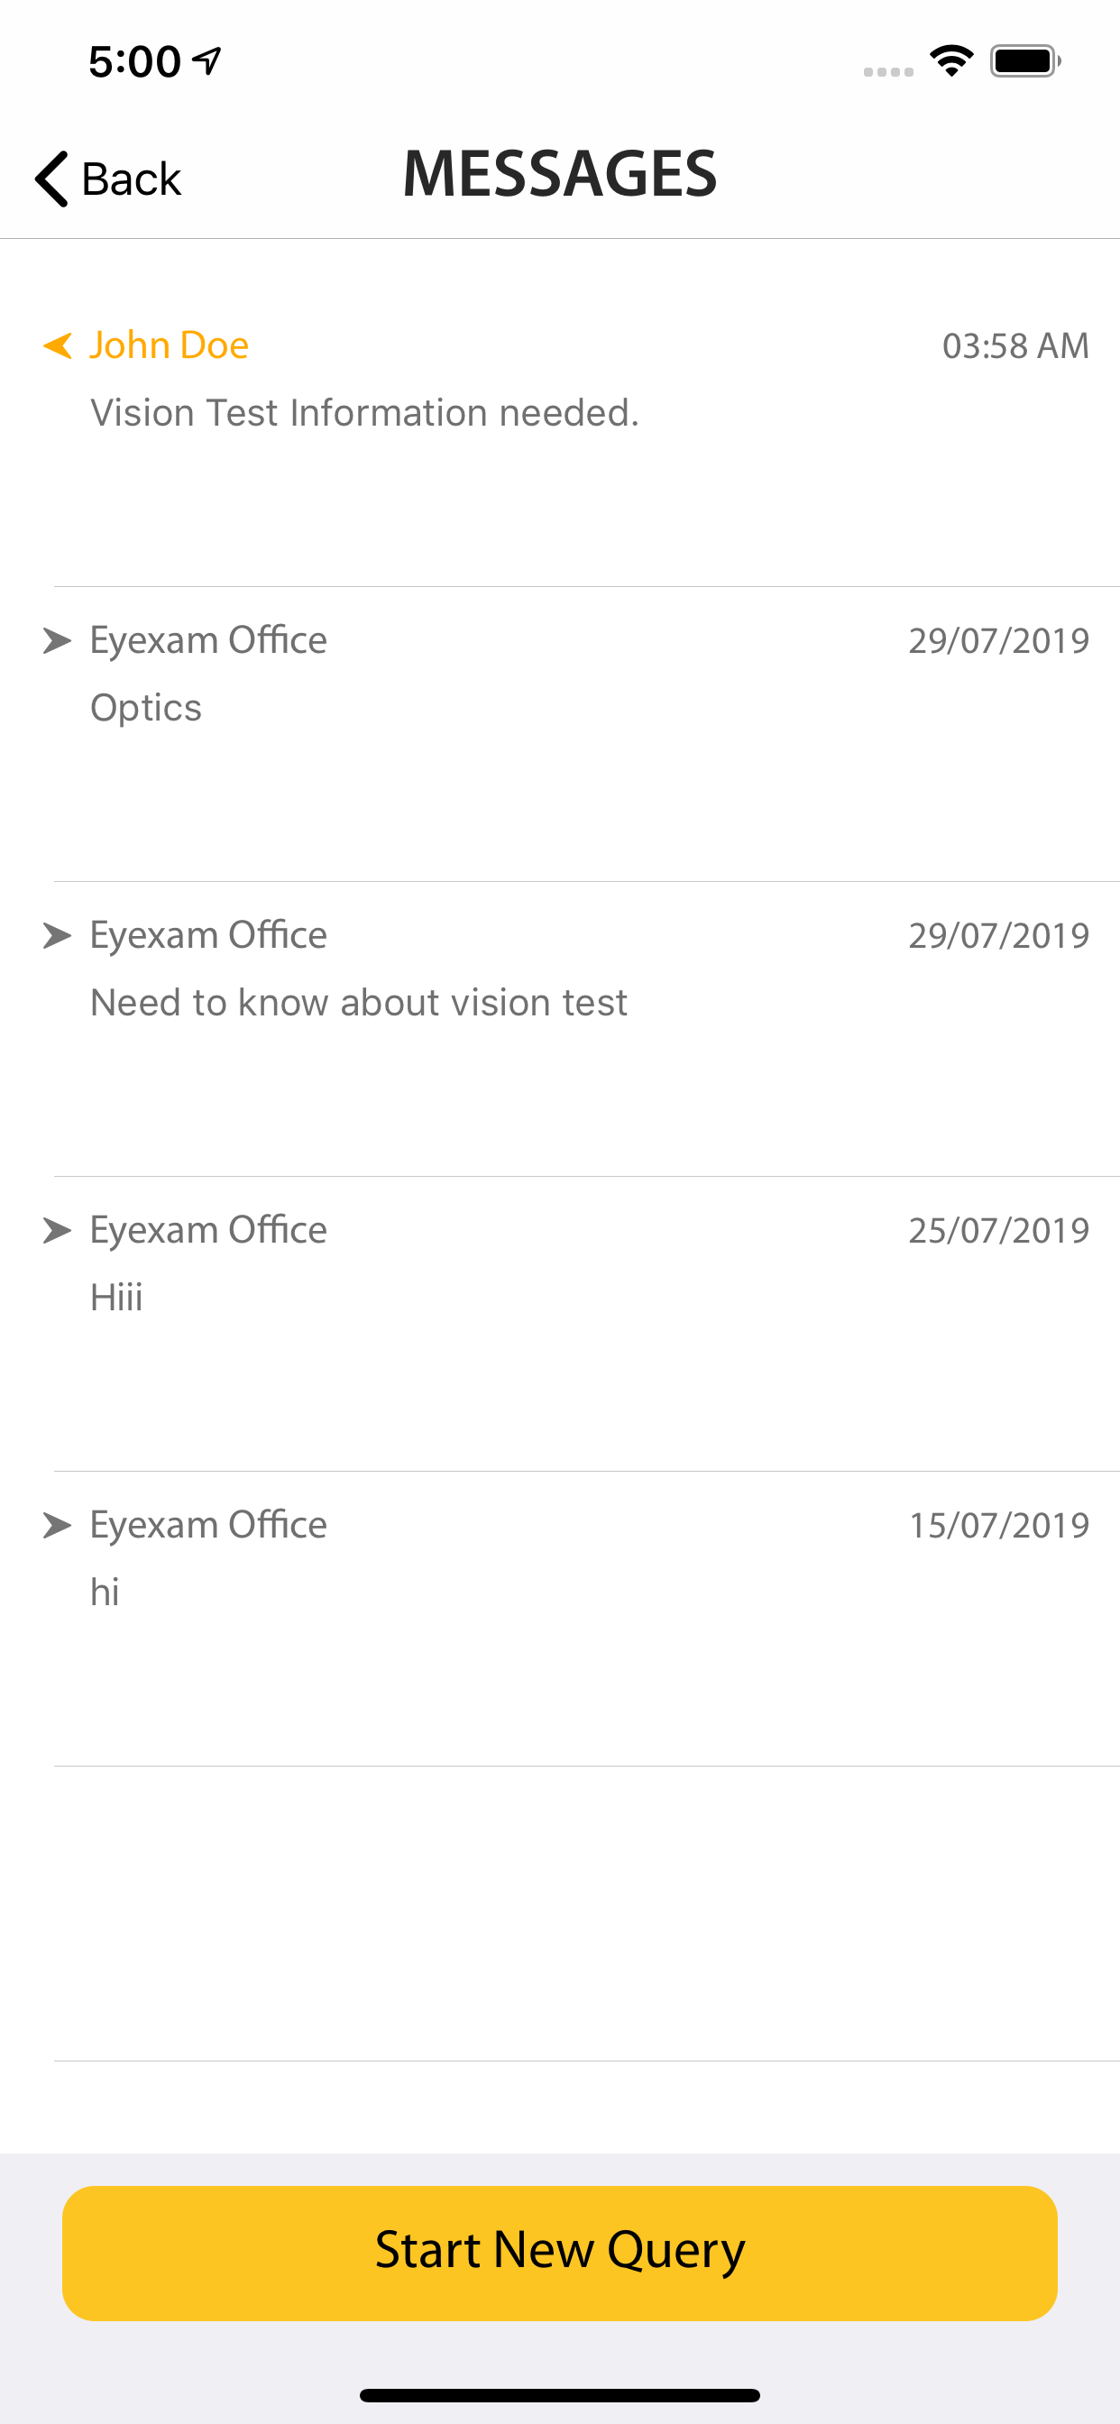Tap the arrow icon beside the 'hi' message
This screenshot has width=1120, height=2424.
pos(58,1524)
